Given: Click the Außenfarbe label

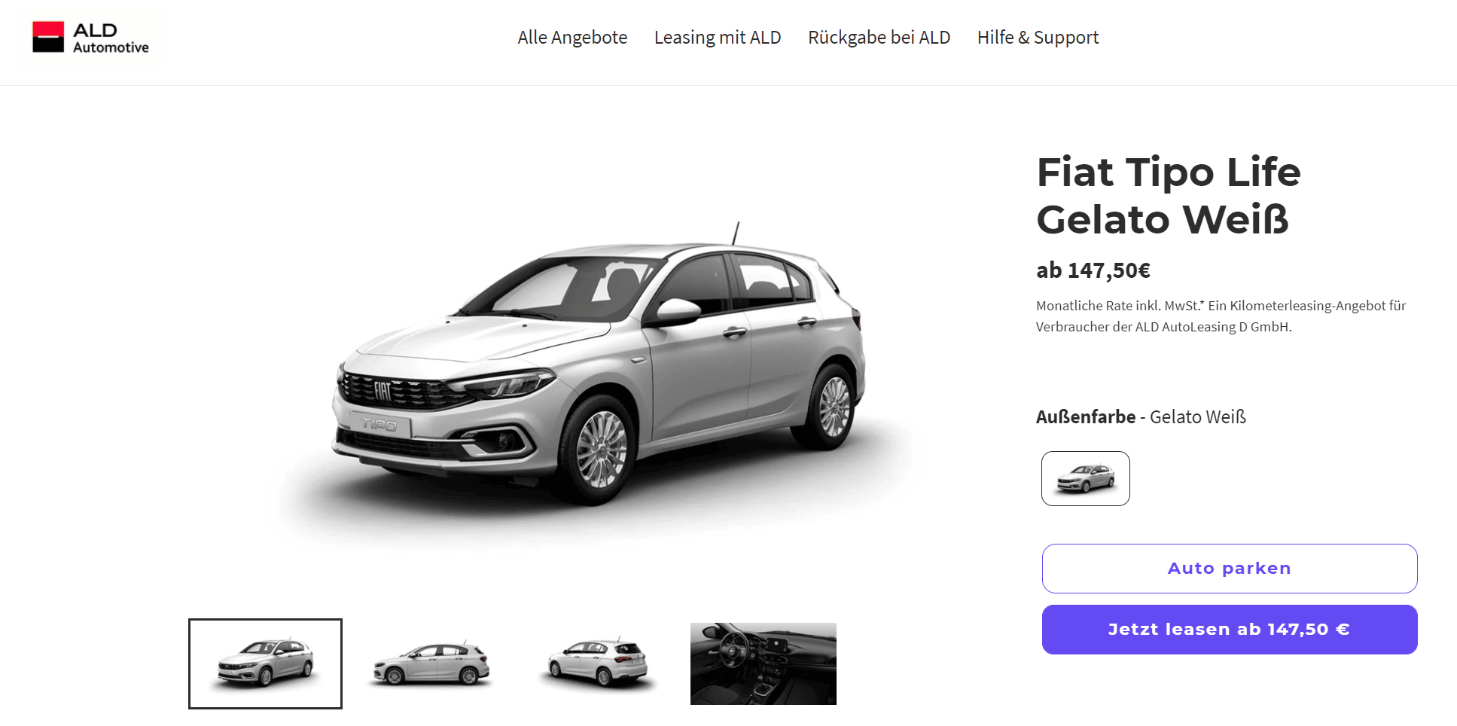Looking at the screenshot, I should (x=1086, y=416).
